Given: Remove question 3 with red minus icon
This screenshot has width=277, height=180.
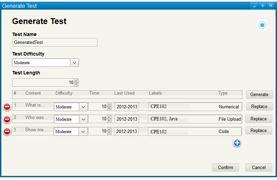Looking at the screenshot, I should click(x=7, y=132).
